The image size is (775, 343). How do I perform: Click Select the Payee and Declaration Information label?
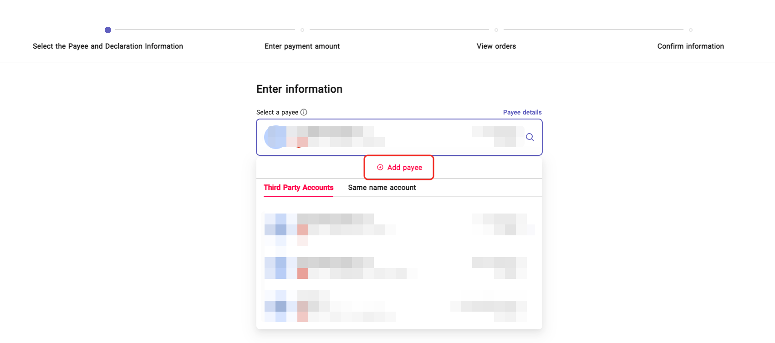coord(108,46)
